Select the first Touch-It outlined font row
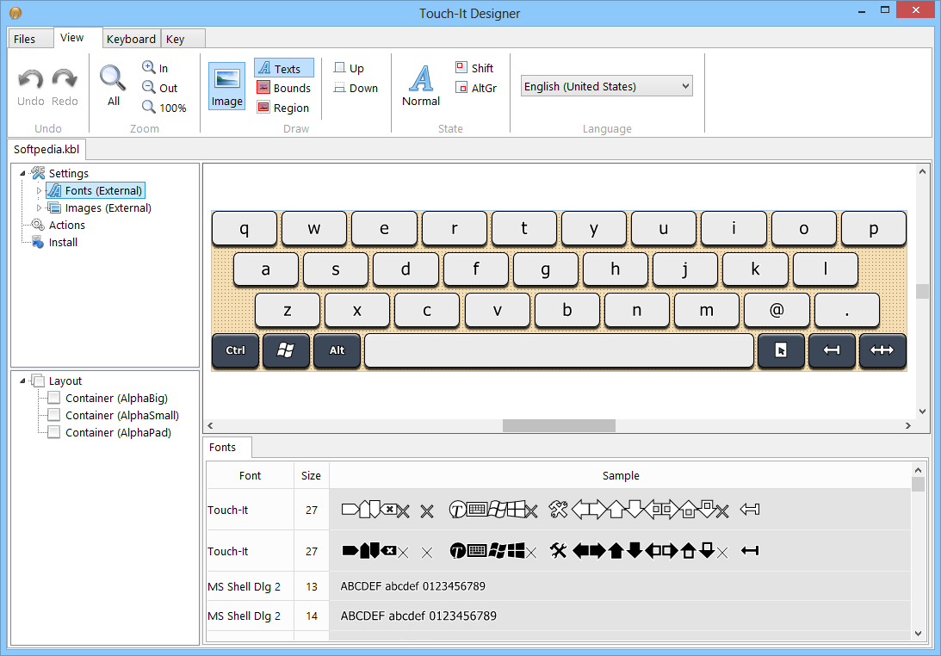This screenshot has width=941, height=656. (559, 510)
